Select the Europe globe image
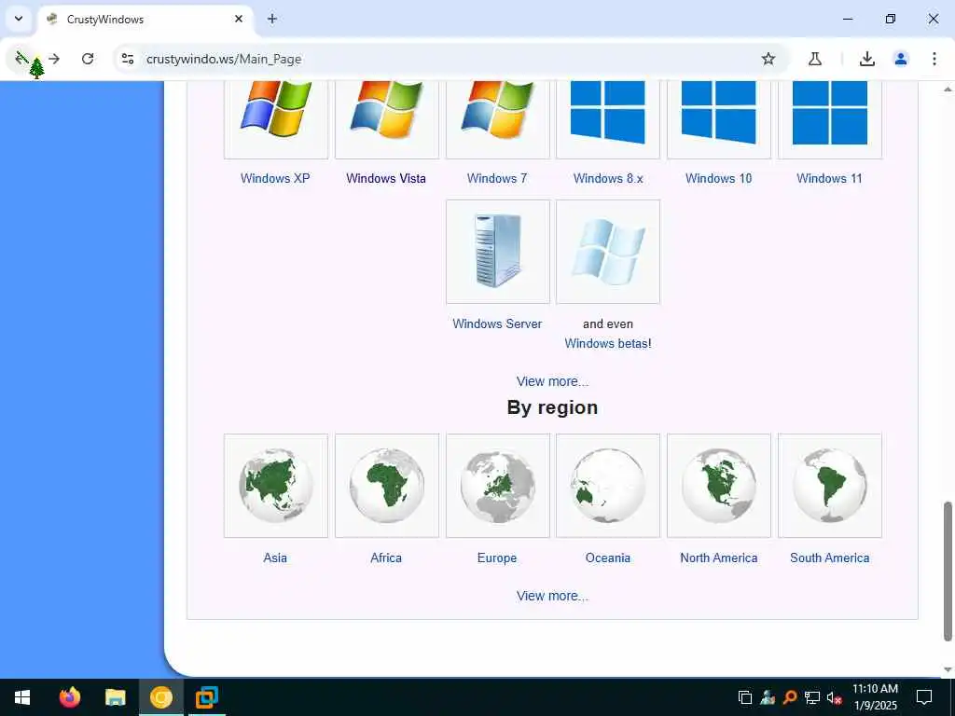The height and width of the screenshot is (716, 955). pos(498,486)
